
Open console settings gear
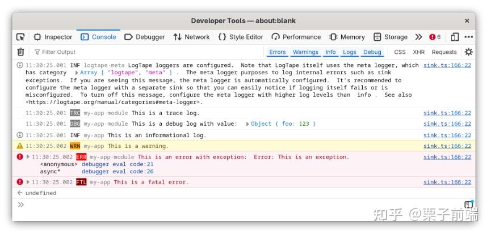[468, 52]
